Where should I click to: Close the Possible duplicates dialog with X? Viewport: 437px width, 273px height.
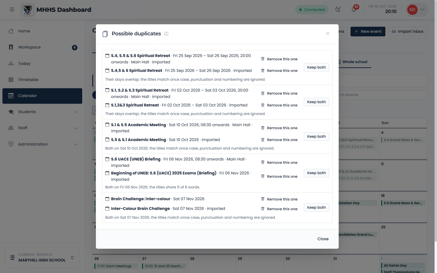pos(328,34)
